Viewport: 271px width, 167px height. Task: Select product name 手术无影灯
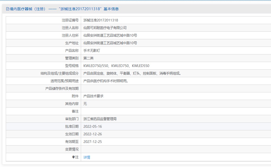[x=92, y=51]
